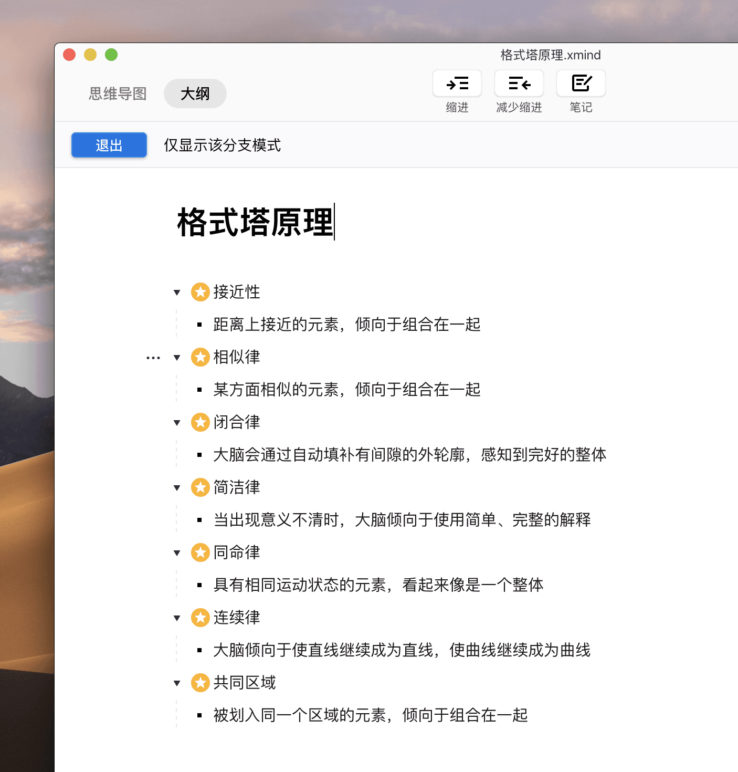Open the ... more options beside 相似律
Screen dimensions: 738x772
click(153, 357)
